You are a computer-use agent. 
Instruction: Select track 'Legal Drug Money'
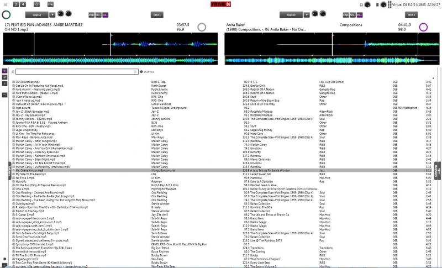tap(27, 130)
